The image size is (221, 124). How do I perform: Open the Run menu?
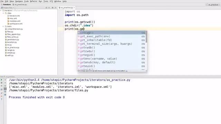coord(40,1)
